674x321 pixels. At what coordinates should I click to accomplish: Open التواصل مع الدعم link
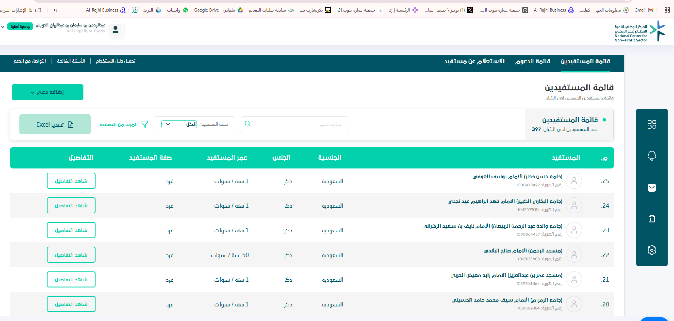29,61
